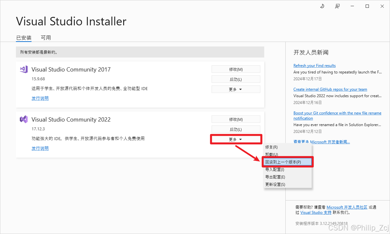Click version number 17.12.3

pos(38,129)
